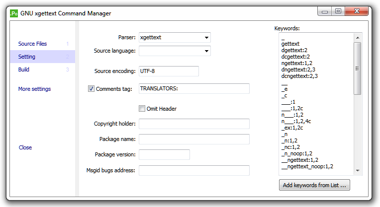Click Add keywords from List button

point(314,185)
